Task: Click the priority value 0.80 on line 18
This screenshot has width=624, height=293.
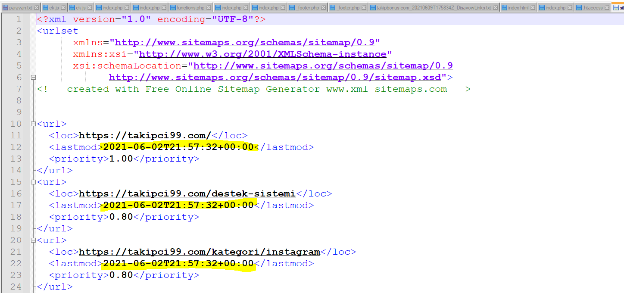Action: (x=121, y=217)
